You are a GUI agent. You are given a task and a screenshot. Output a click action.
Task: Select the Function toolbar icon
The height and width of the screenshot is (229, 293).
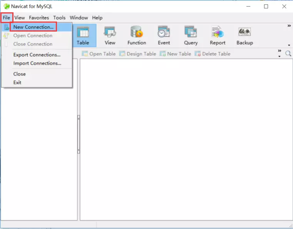(137, 35)
